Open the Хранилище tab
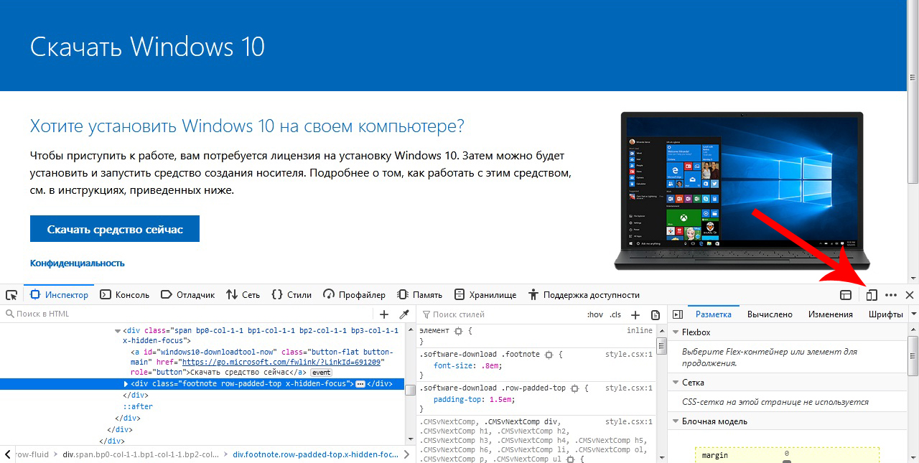The width and height of the screenshot is (919, 463). [x=485, y=295]
